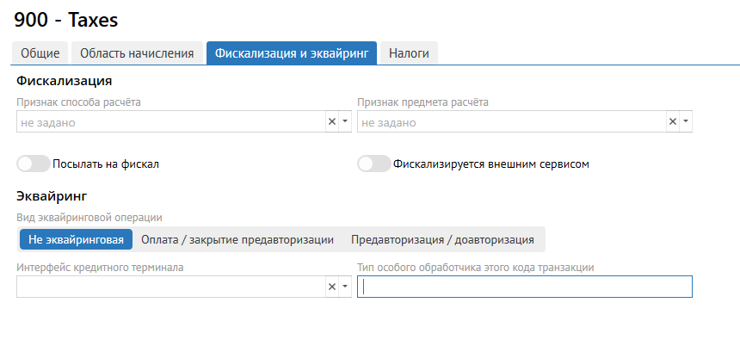
Task: Expand Признак способа расчёта dropdown arrow
Action: click(344, 122)
